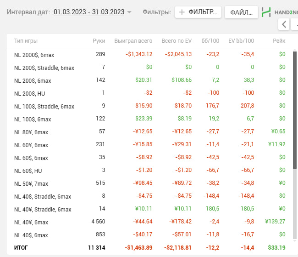The height and width of the screenshot is (257, 298).
Task: Click the $33.19 total rake
Action: 277,248
